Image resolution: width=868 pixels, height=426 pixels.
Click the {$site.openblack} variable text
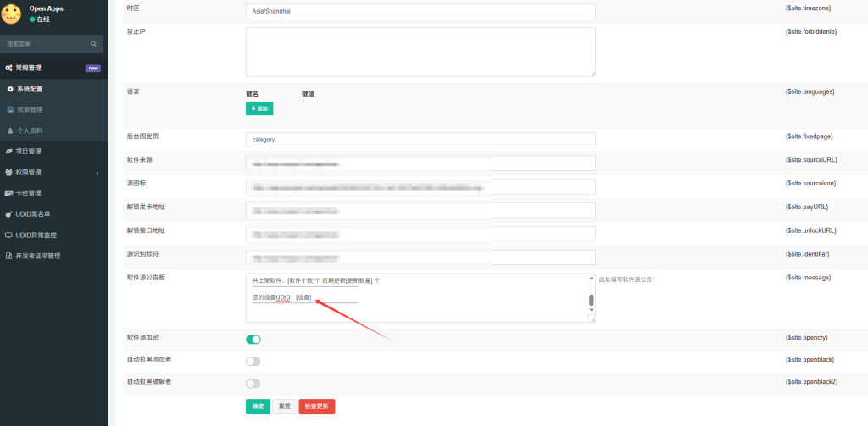coord(810,360)
